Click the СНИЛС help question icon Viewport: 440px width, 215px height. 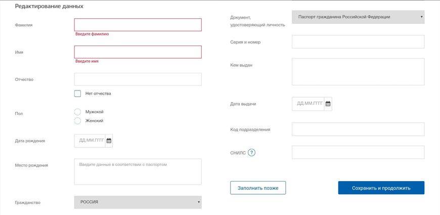[x=251, y=152]
